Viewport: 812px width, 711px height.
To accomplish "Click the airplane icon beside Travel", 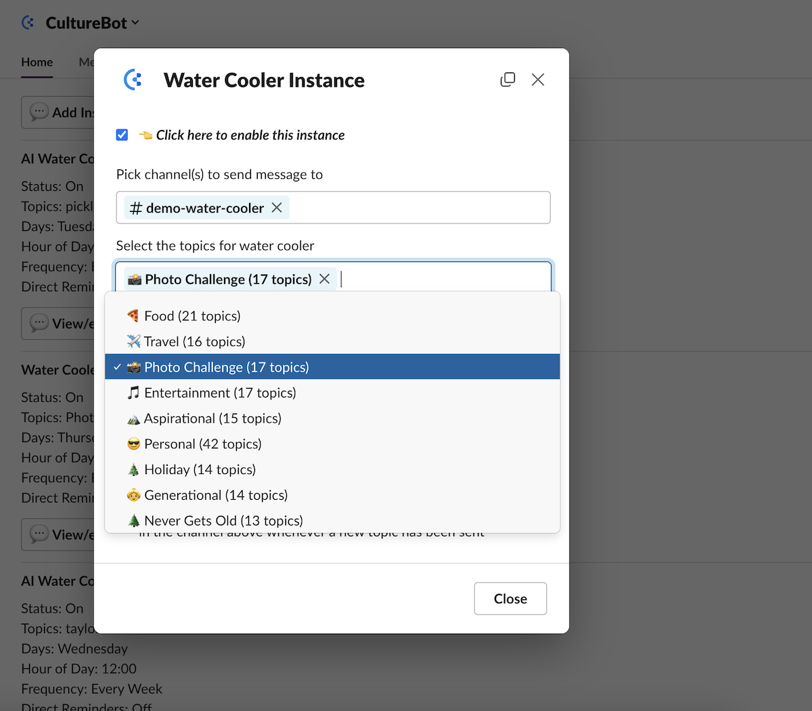I will coord(133,341).
